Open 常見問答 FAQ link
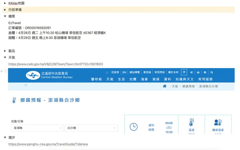This screenshot has width=240, height=150. (160, 72)
